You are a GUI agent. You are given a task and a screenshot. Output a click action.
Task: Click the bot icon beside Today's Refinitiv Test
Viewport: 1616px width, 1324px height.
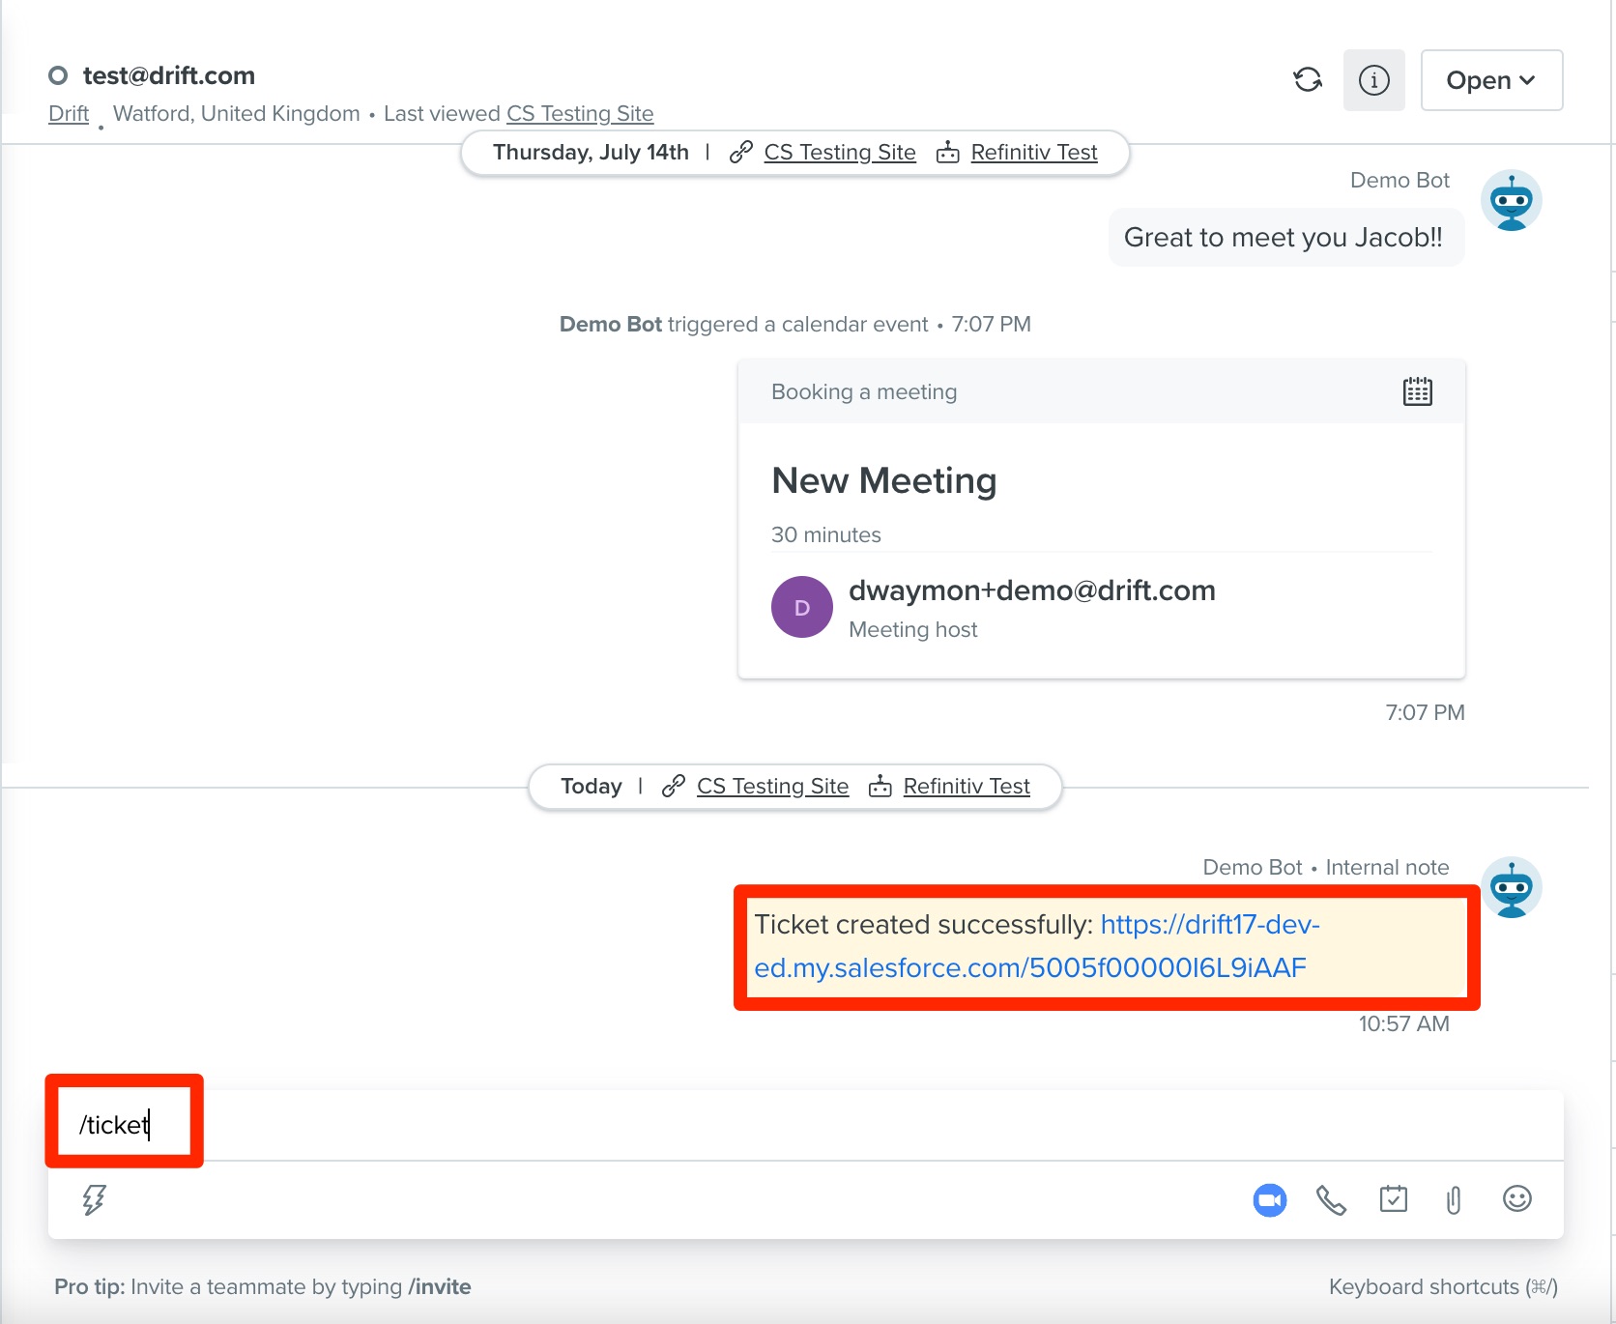coord(880,787)
